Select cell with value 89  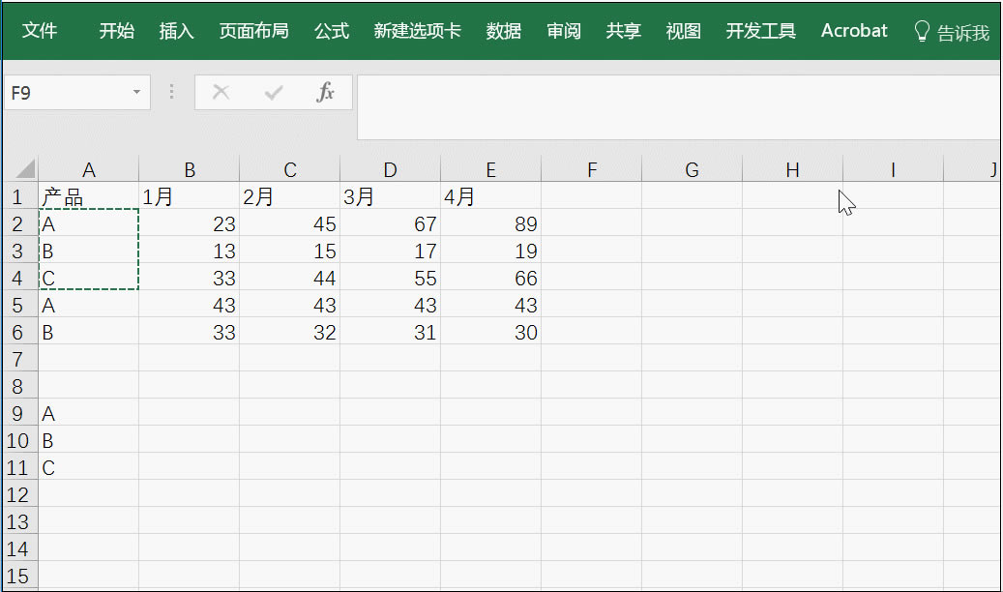pyautogui.click(x=490, y=223)
